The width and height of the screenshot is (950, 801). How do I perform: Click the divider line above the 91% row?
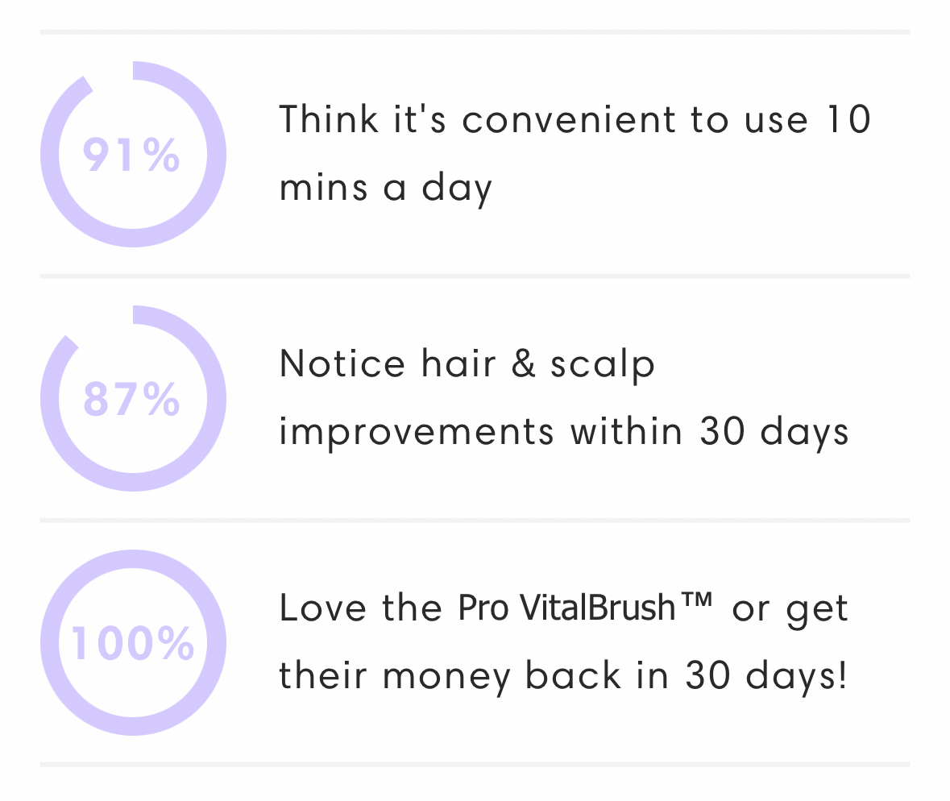pyautogui.click(x=475, y=31)
